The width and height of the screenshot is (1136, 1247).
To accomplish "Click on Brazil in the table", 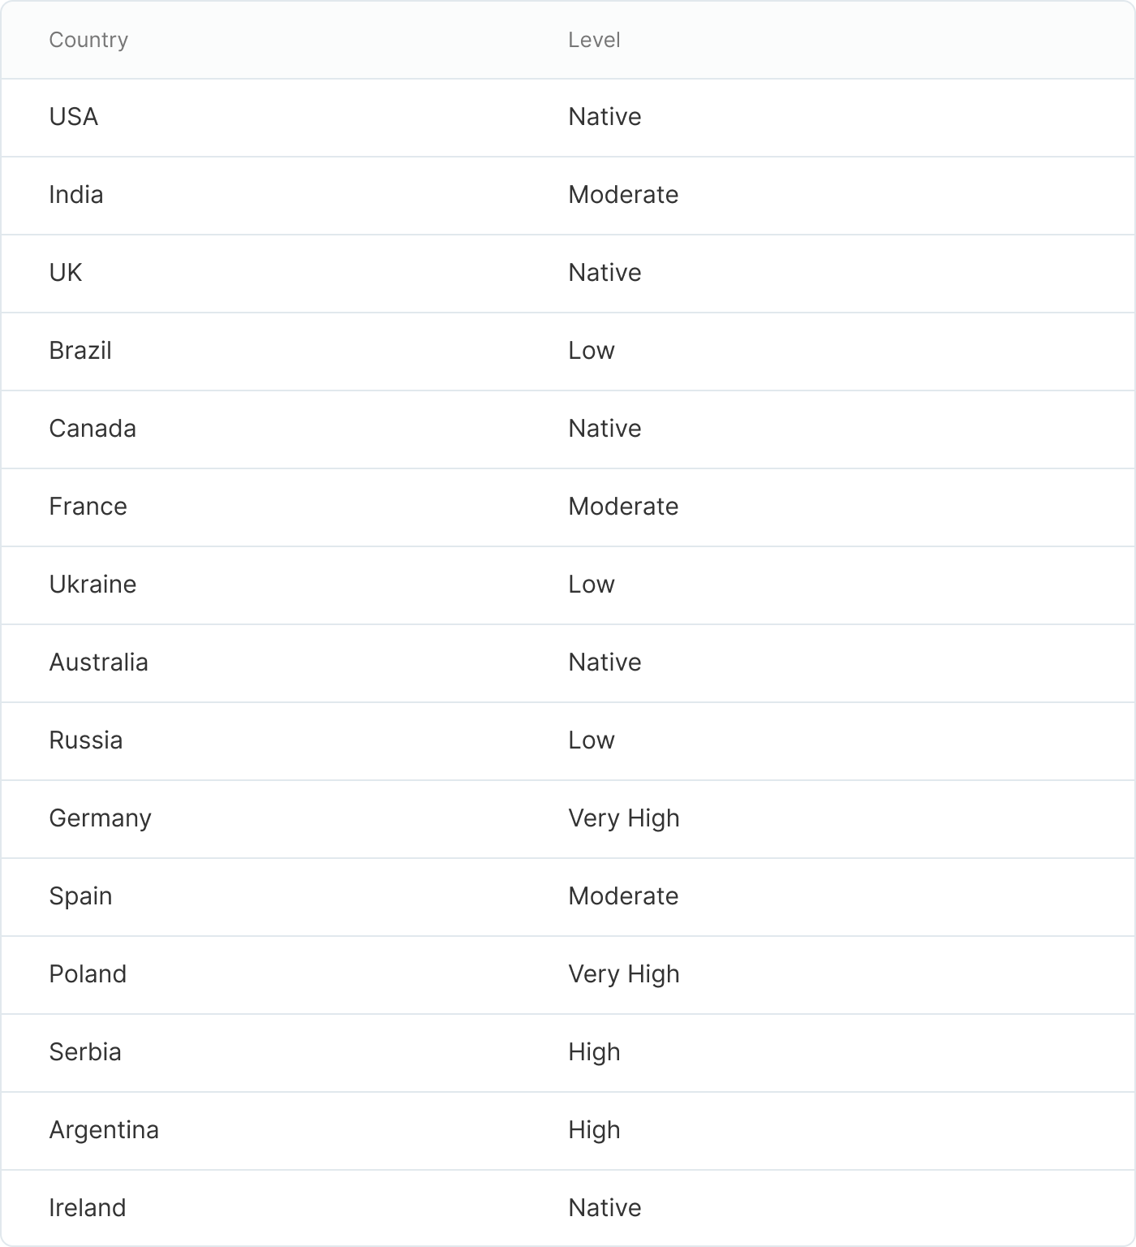I will 80,351.
